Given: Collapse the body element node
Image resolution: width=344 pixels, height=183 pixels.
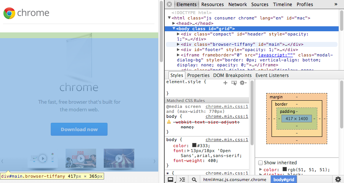Looking at the screenshot, I should pyautogui.click(x=174, y=29).
